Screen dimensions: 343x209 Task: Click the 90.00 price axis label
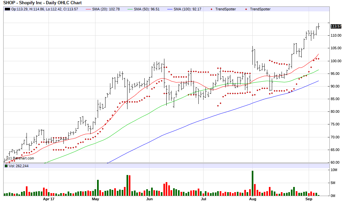point(336,86)
